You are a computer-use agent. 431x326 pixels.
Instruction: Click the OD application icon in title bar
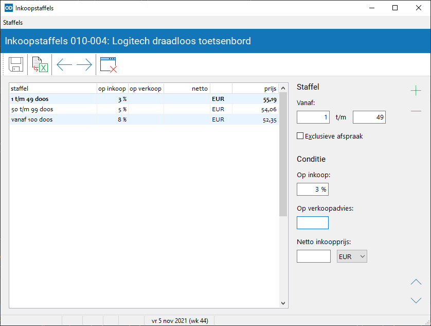[9, 8]
